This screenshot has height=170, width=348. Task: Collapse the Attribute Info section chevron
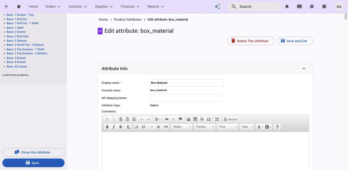(x=304, y=69)
